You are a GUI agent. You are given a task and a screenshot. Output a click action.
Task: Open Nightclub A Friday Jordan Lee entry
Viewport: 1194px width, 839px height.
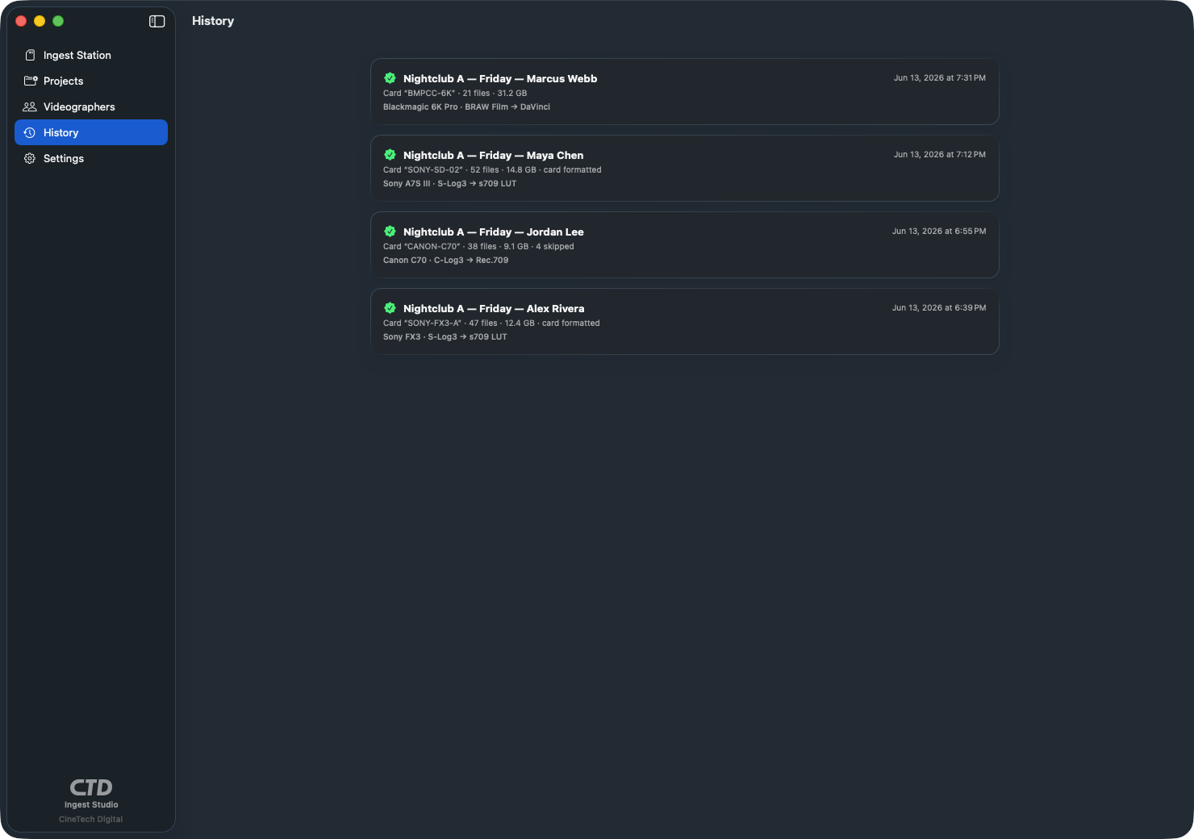684,244
